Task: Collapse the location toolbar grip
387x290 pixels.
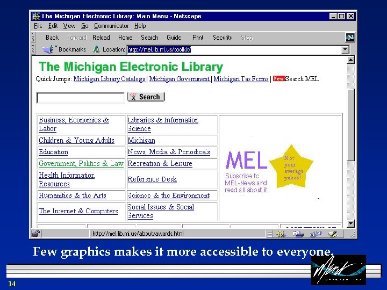Action: pyautogui.click(x=33, y=49)
